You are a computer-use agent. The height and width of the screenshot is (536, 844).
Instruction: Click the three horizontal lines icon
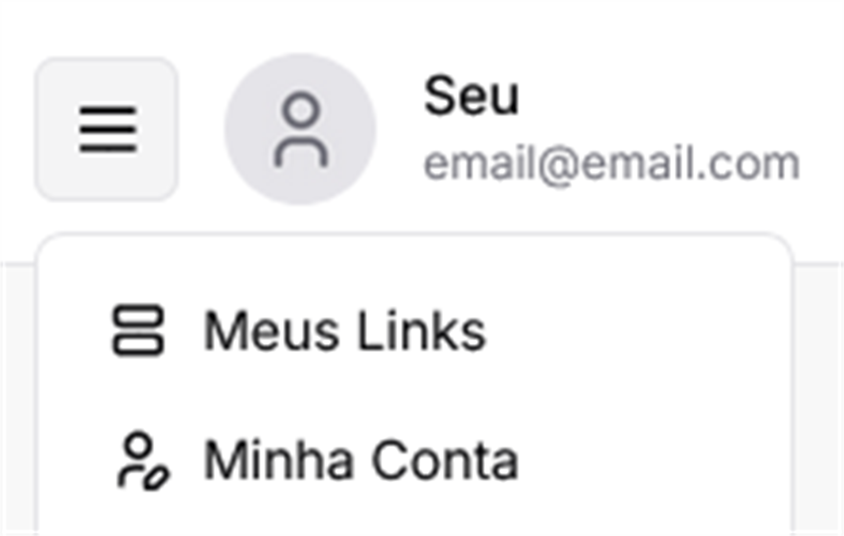click(x=107, y=129)
